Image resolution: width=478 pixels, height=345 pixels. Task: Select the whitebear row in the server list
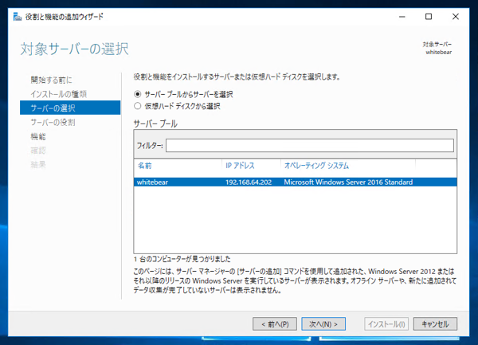[x=295, y=182]
